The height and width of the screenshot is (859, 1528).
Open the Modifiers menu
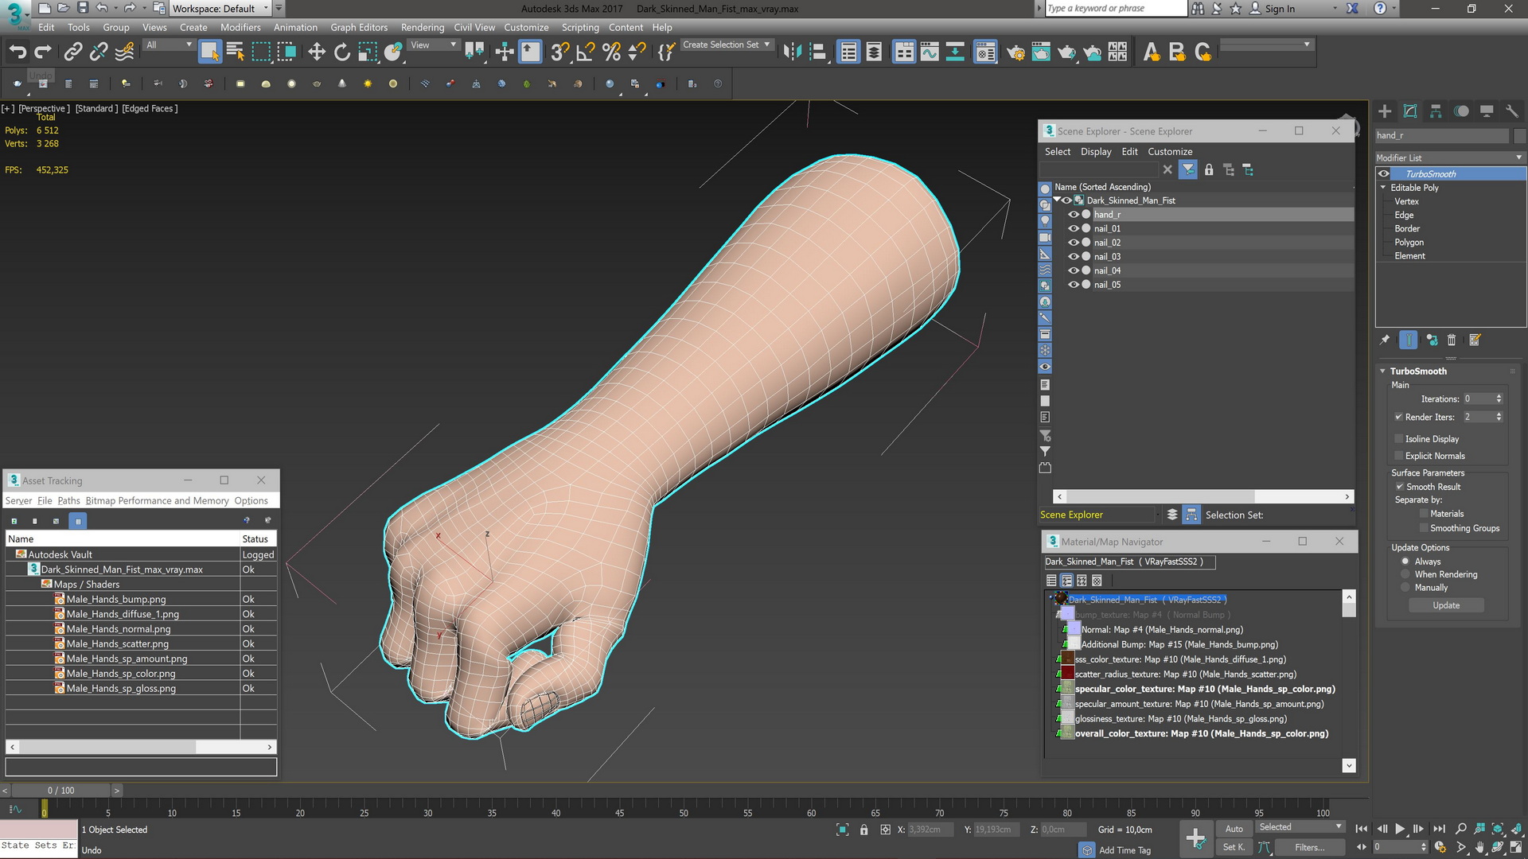[x=240, y=27]
